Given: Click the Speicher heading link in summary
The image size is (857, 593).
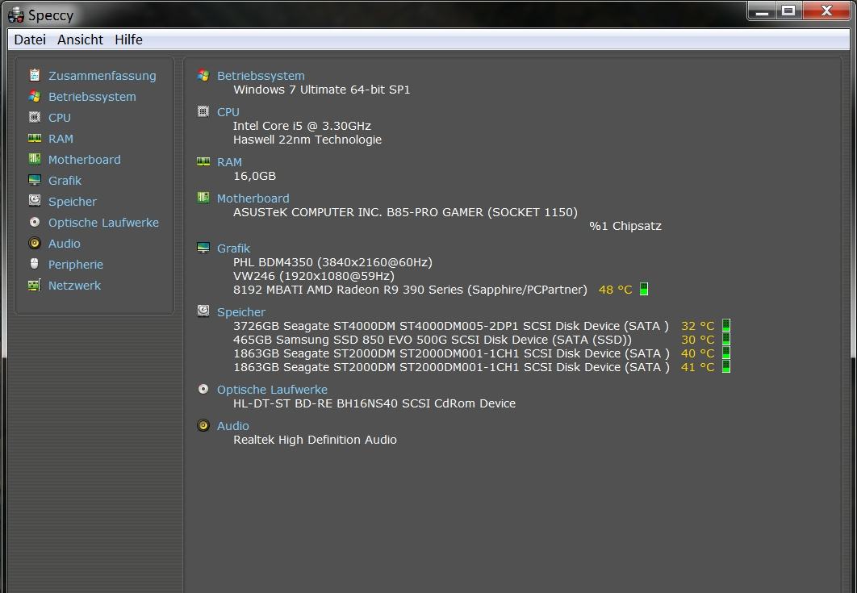Looking at the screenshot, I should (241, 312).
